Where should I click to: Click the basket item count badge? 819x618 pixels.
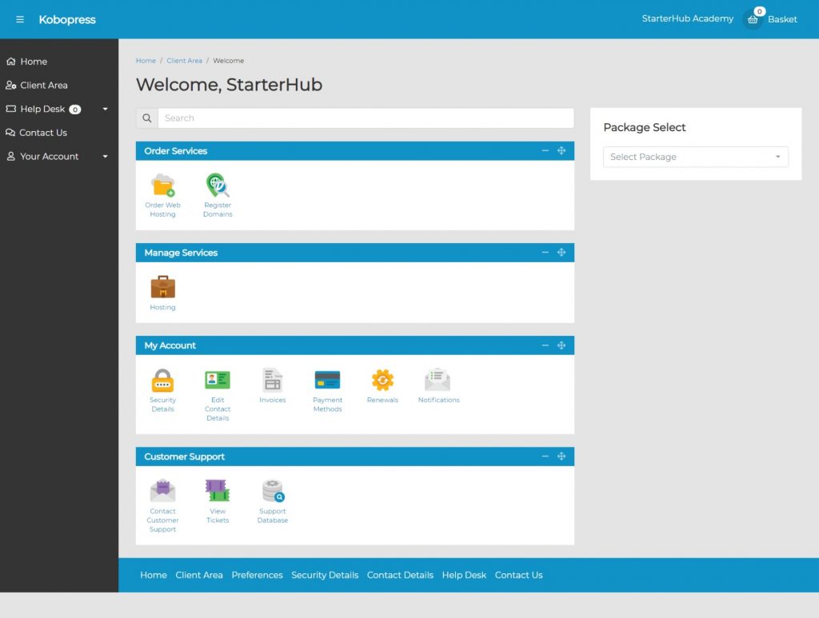[x=760, y=11]
